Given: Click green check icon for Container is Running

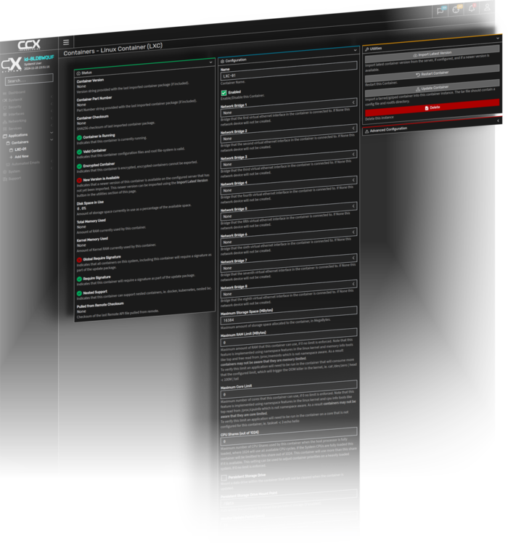Looking at the screenshot, I should tap(79, 138).
